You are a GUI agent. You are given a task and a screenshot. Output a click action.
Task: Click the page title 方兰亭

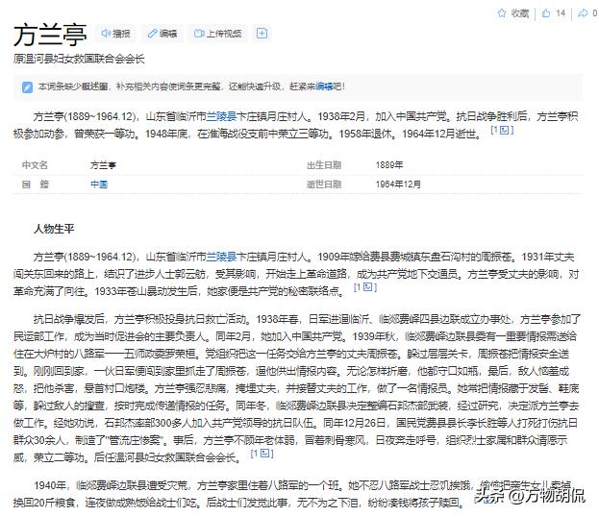pos(50,35)
